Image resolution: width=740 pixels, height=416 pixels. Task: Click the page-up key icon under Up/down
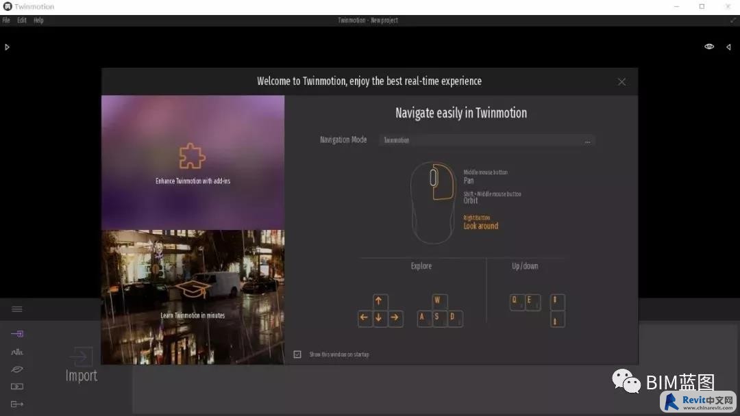tap(557, 302)
